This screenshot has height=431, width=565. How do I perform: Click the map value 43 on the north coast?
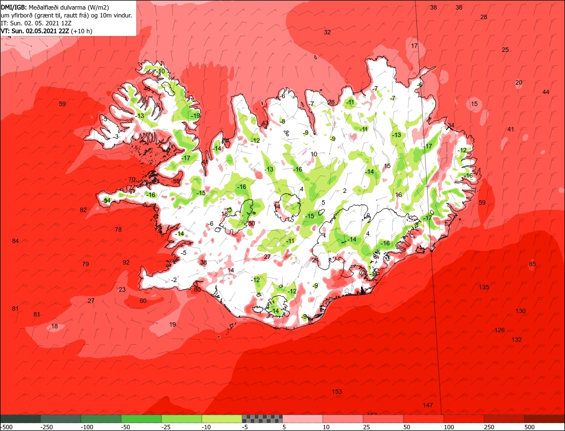[x=265, y=123]
